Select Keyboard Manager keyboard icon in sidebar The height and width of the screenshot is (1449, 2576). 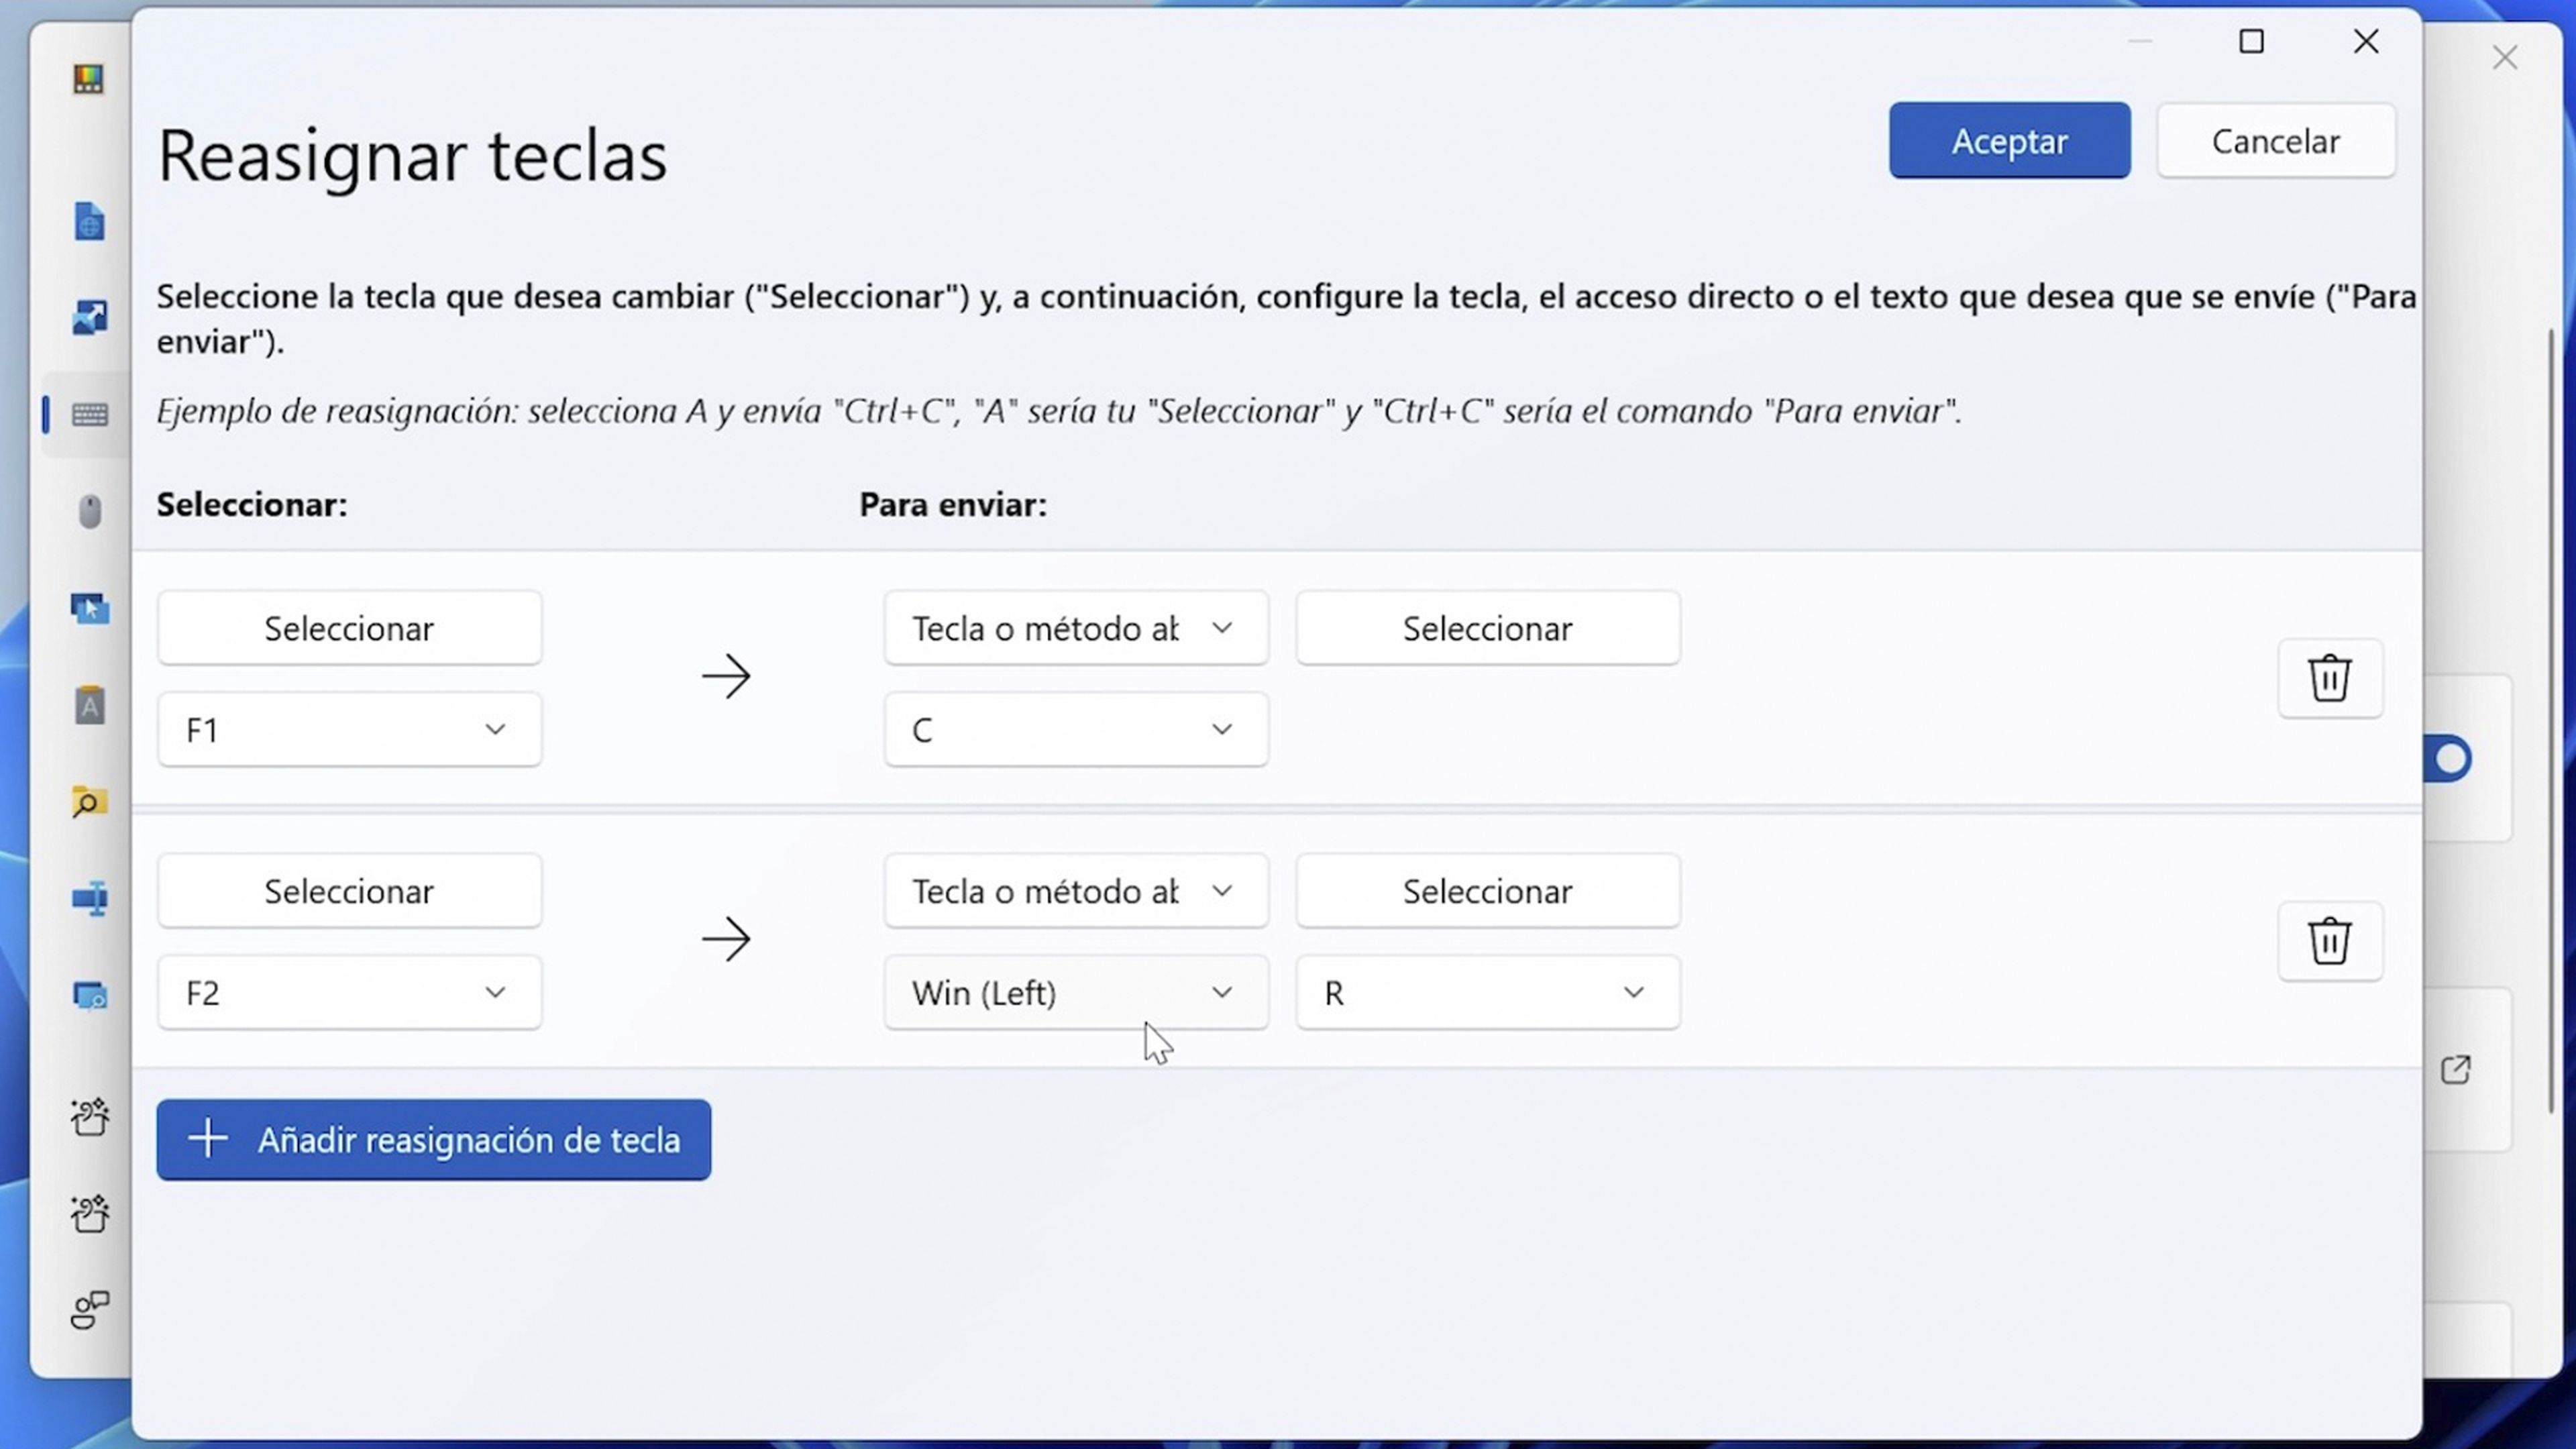[x=90, y=414]
